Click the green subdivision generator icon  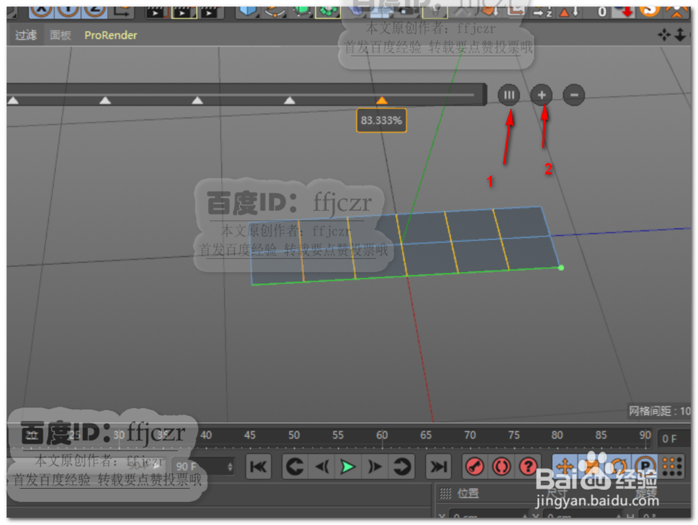302,11
